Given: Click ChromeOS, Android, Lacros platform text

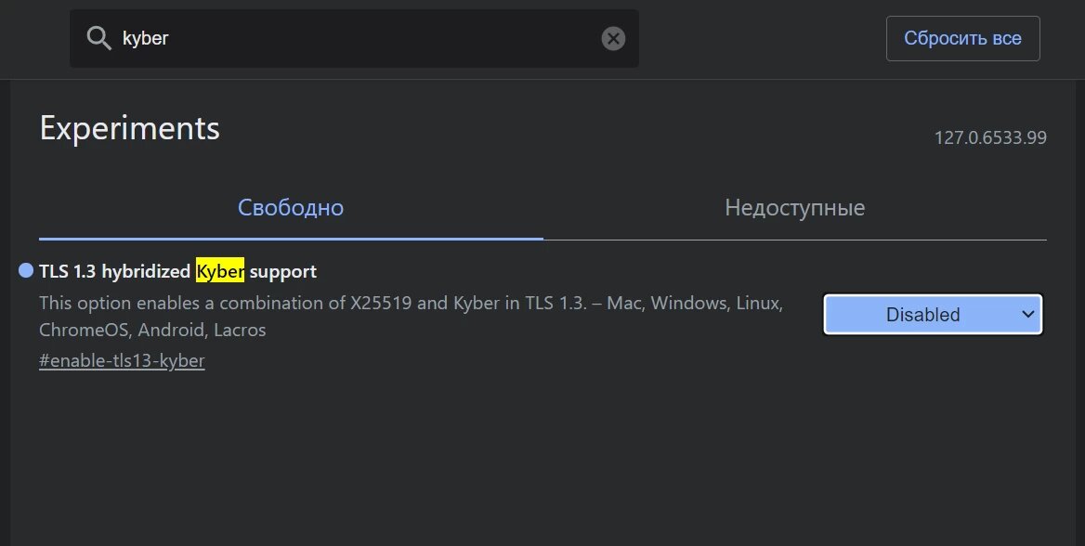Looking at the screenshot, I should (x=152, y=330).
